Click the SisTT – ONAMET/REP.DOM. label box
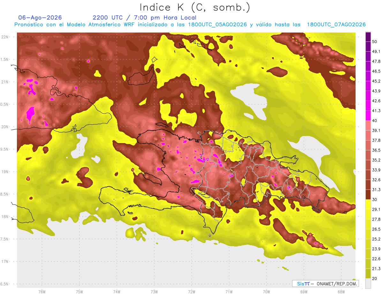Screen dimensions: 383x296 point(325,284)
